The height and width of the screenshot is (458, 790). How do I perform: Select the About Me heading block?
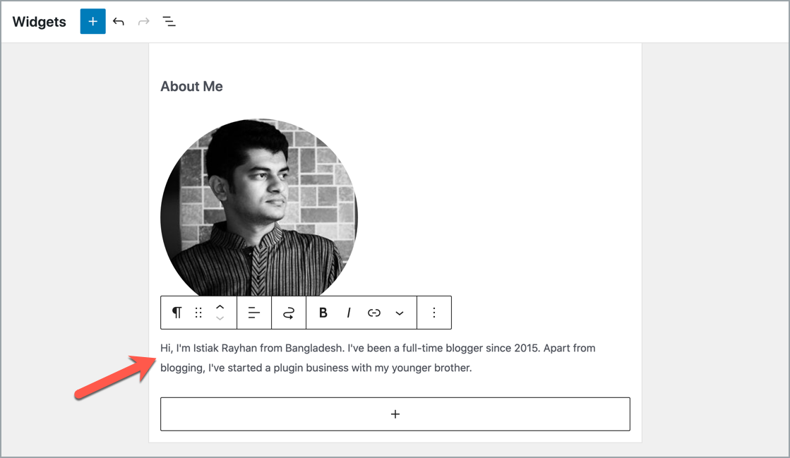click(191, 86)
